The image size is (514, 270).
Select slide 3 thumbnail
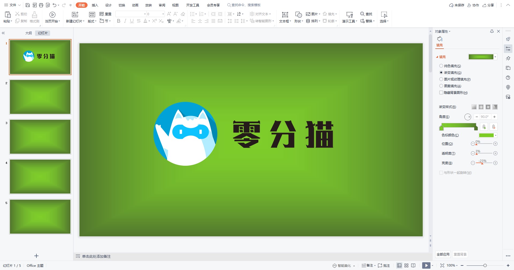click(40, 137)
